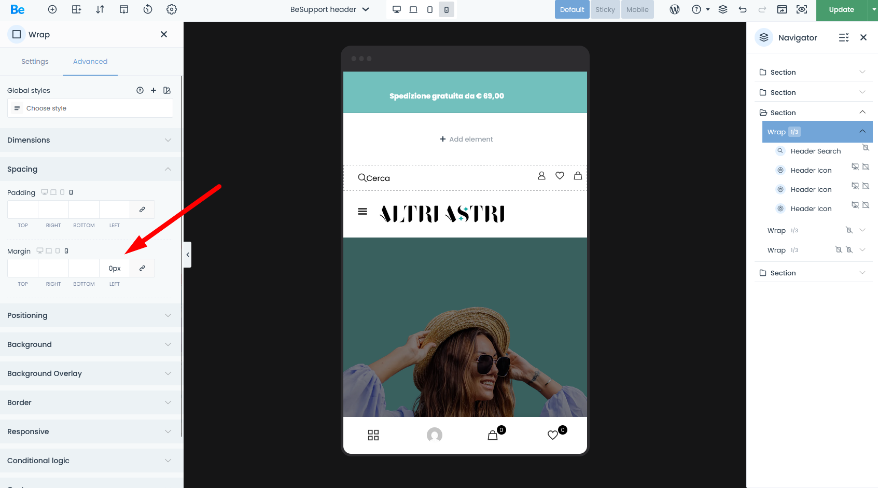
Task: Select the Sticky header tab
Action: pos(605,9)
